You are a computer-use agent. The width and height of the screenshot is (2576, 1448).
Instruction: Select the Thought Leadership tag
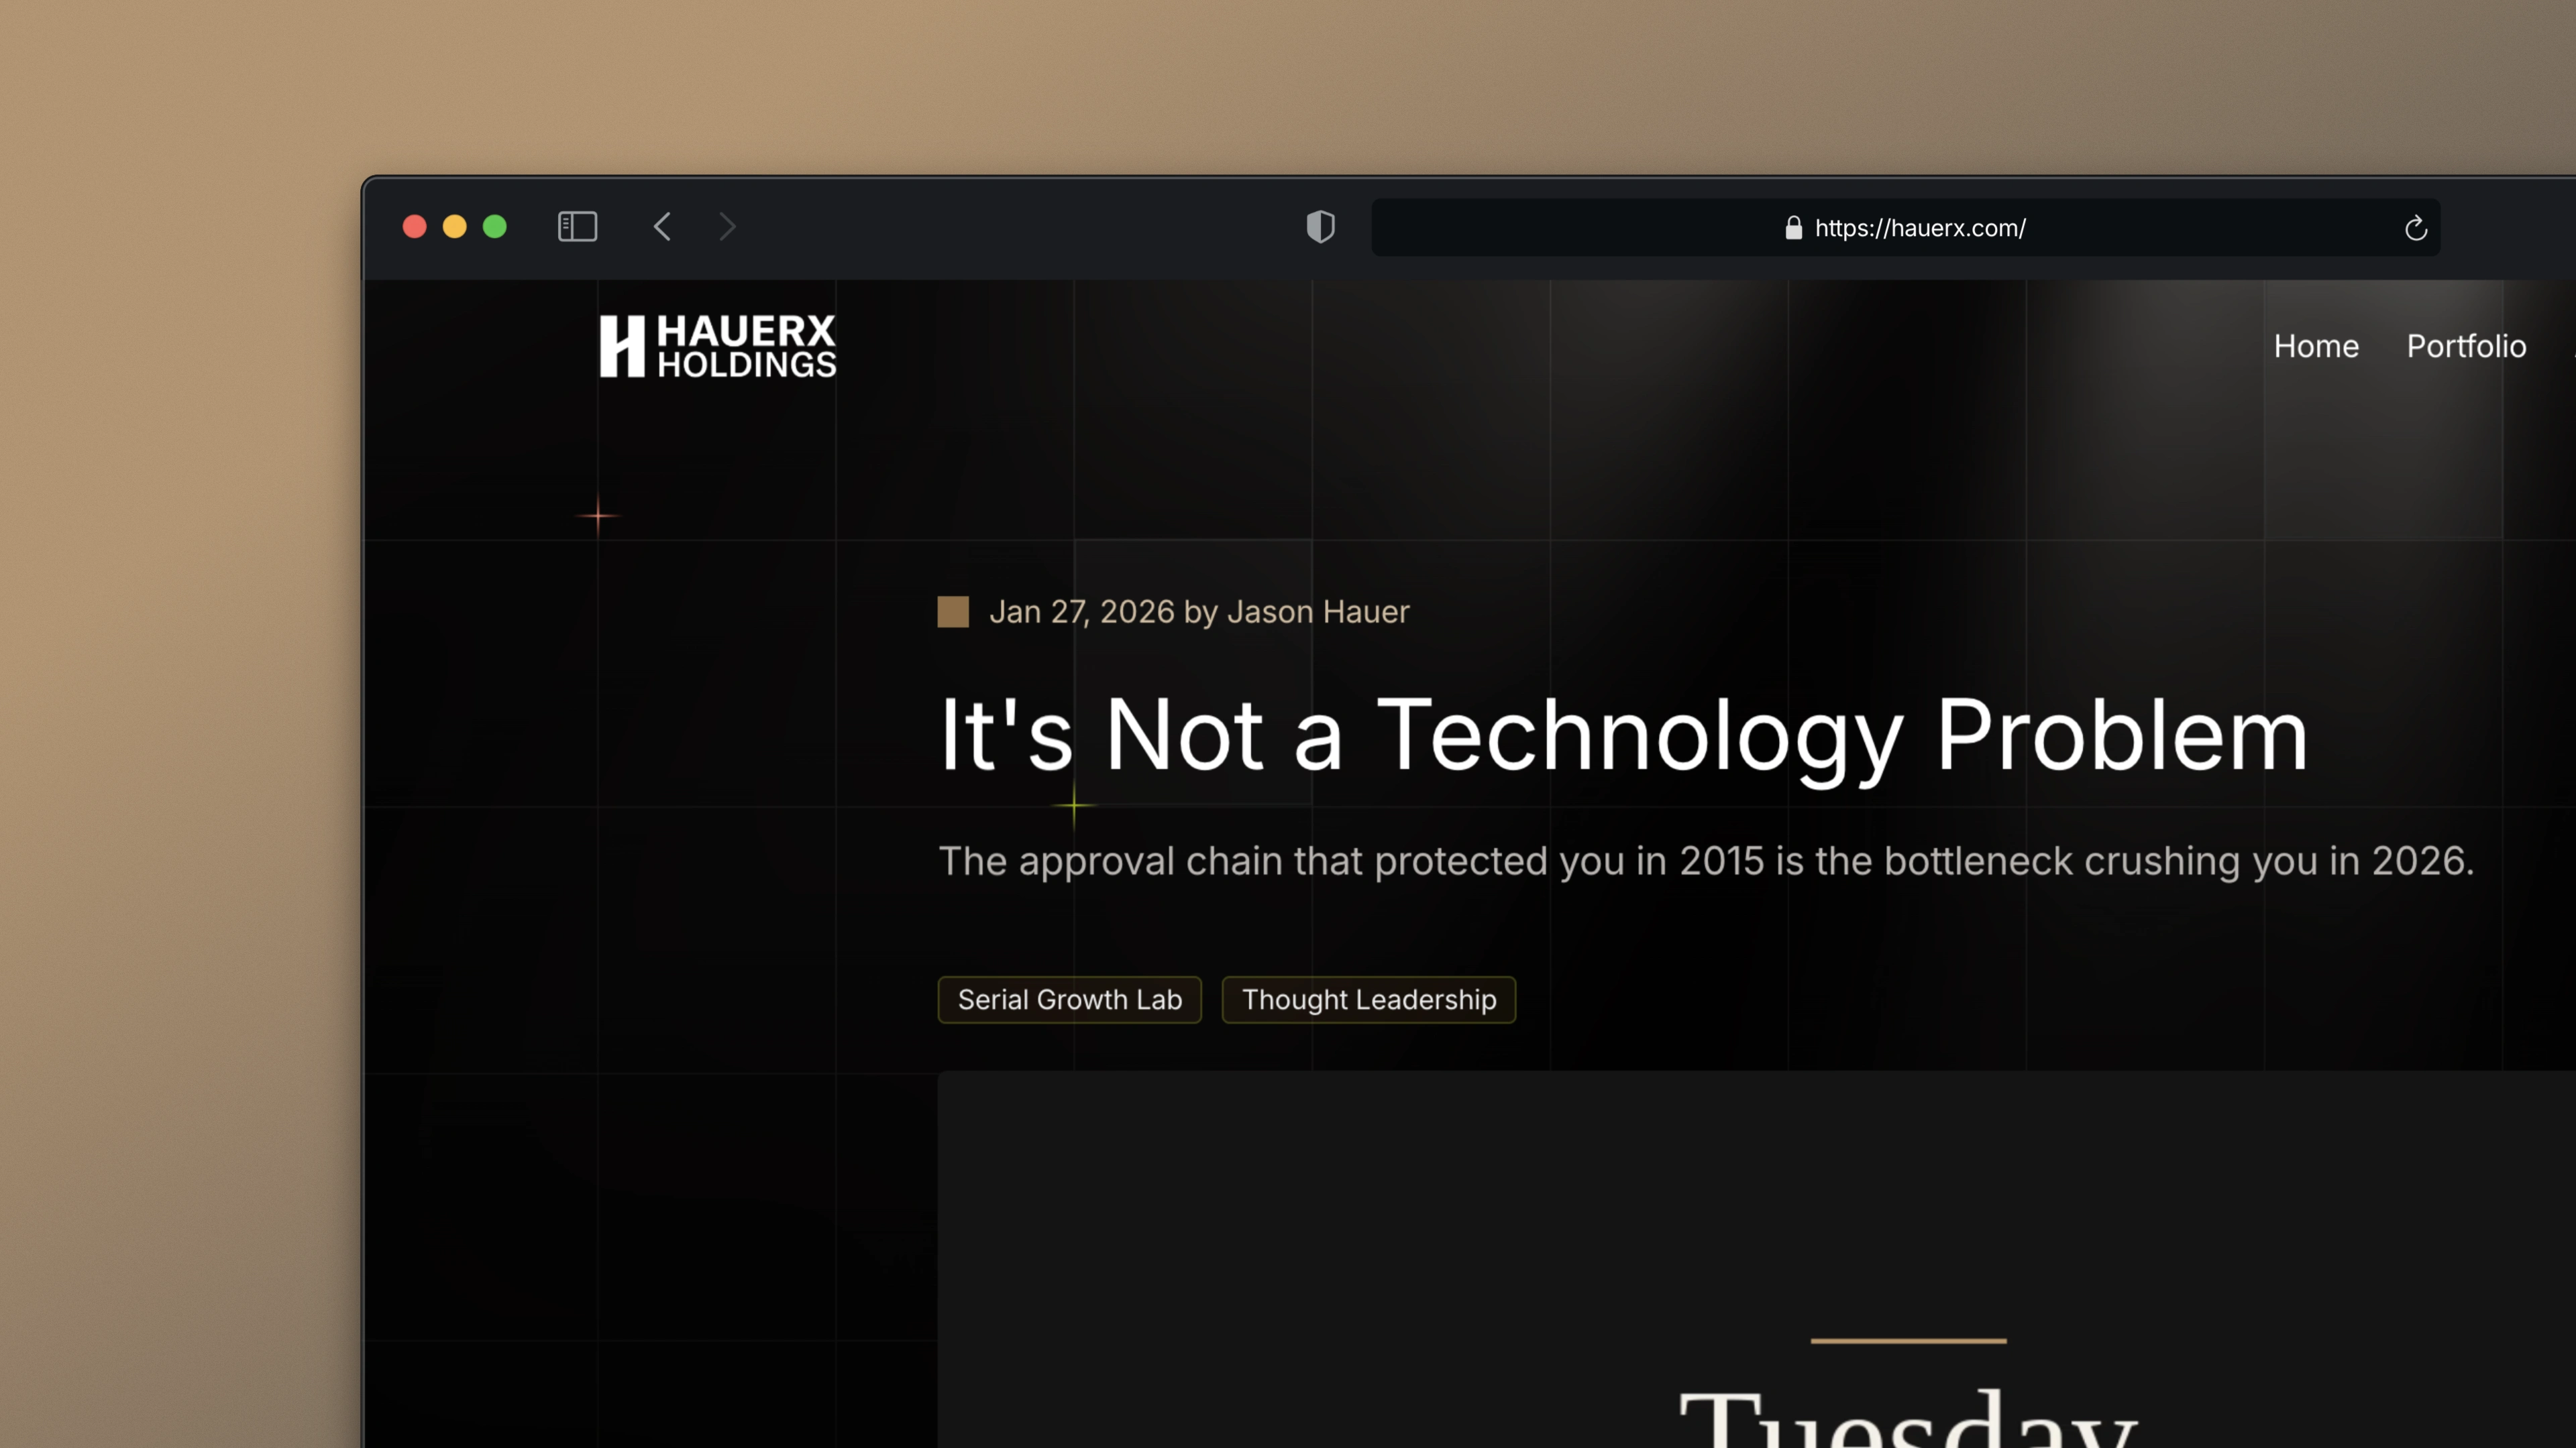coord(1368,1000)
